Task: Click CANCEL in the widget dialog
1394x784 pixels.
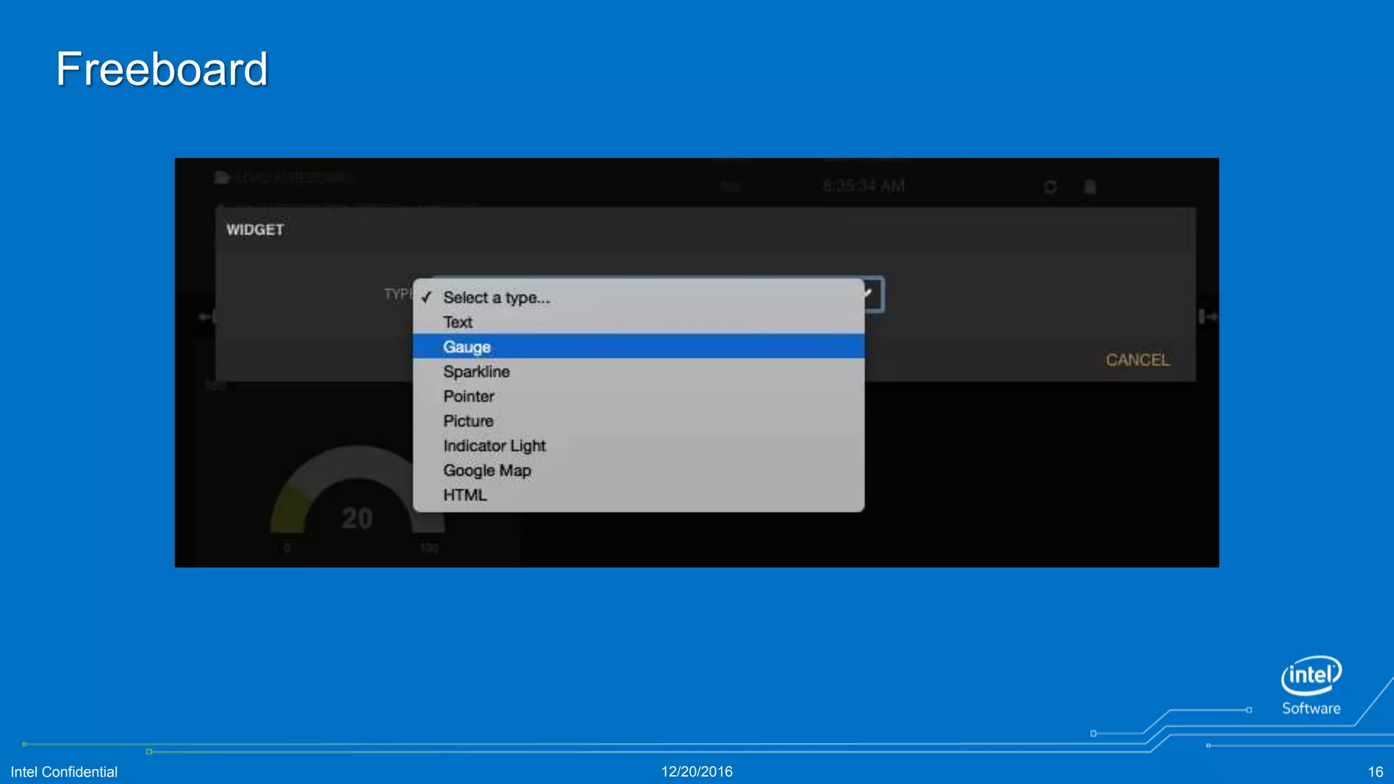Action: coord(1137,360)
